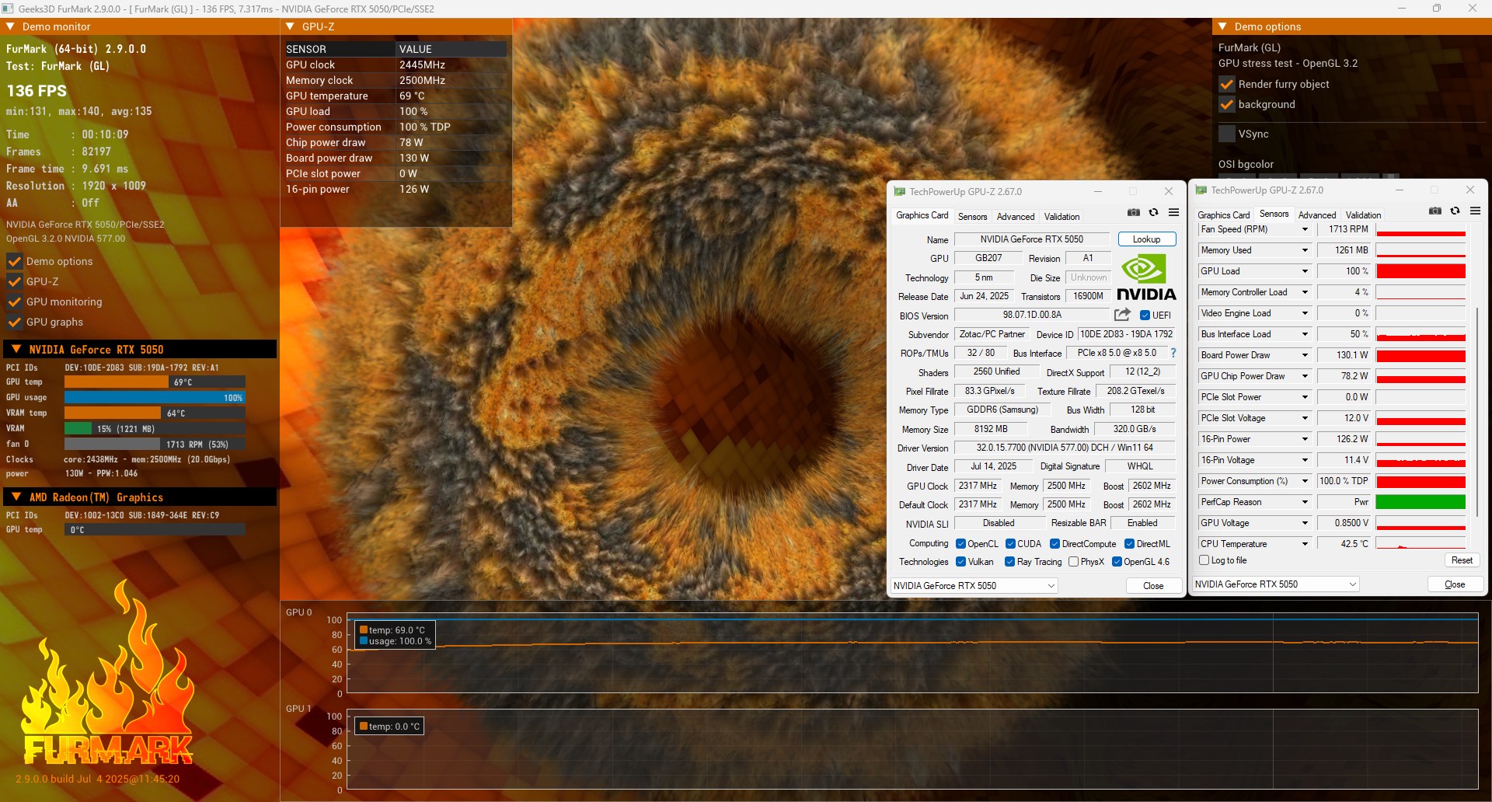The height and width of the screenshot is (802, 1492).
Task: Click the BIOS Version value 98.07.1D.00.8A
Action: [x=1031, y=315]
